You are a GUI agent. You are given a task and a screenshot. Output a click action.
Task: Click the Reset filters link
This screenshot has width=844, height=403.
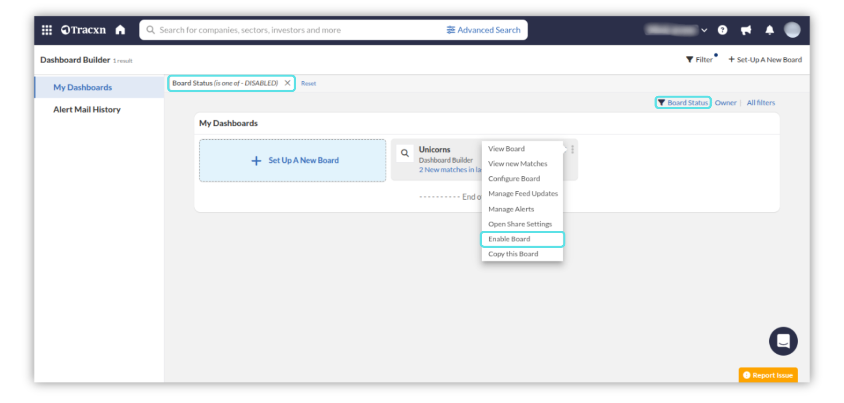(308, 84)
